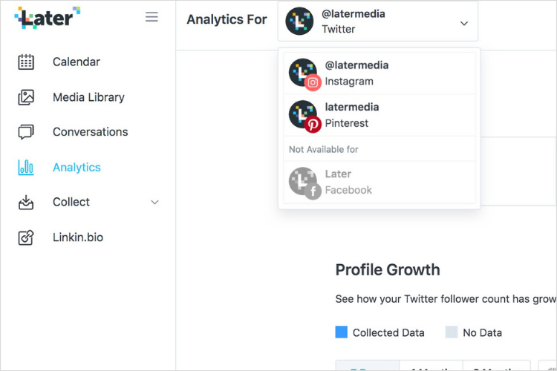Click the Media Library picture icon
This screenshot has width=557, height=371.
(x=26, y=97)
